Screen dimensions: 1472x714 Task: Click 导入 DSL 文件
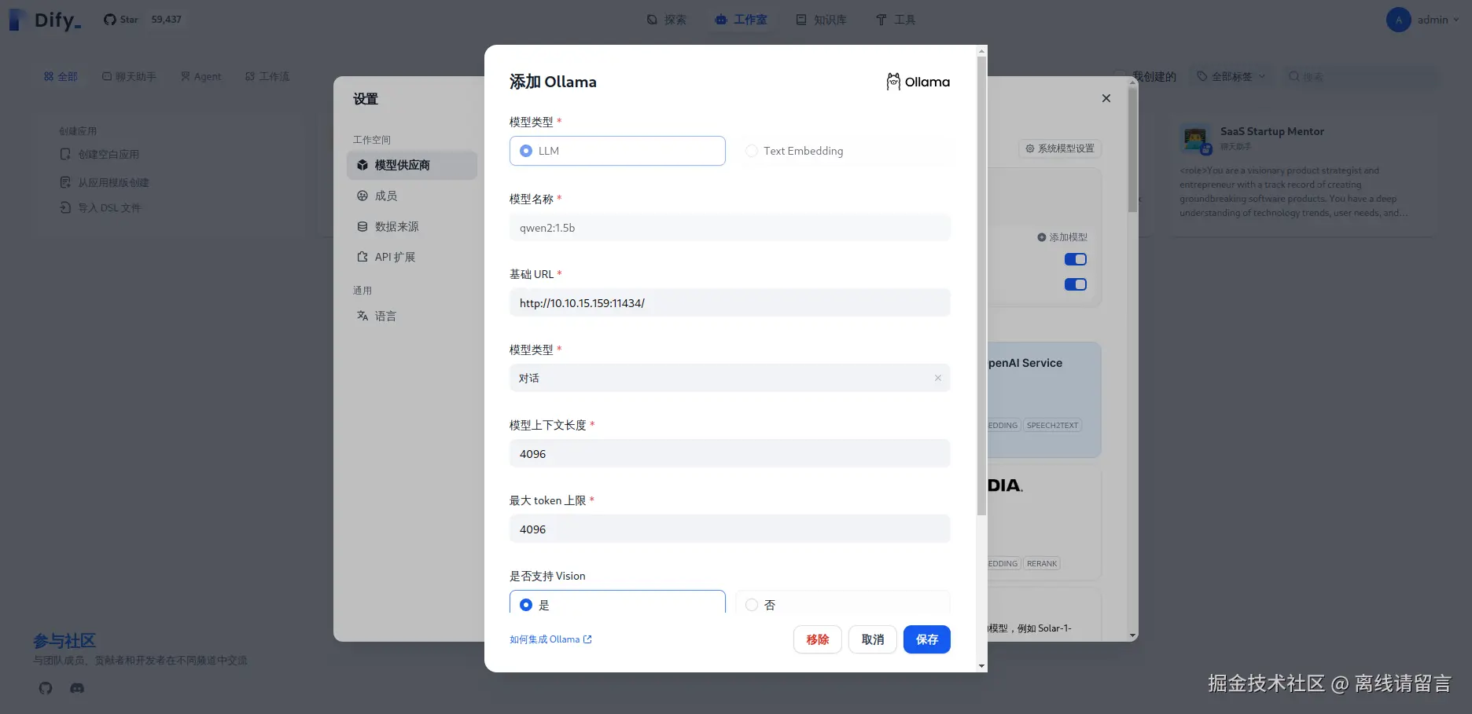101,208
